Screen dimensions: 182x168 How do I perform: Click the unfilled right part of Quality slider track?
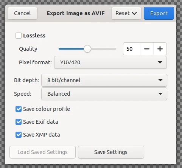[103, 49]
